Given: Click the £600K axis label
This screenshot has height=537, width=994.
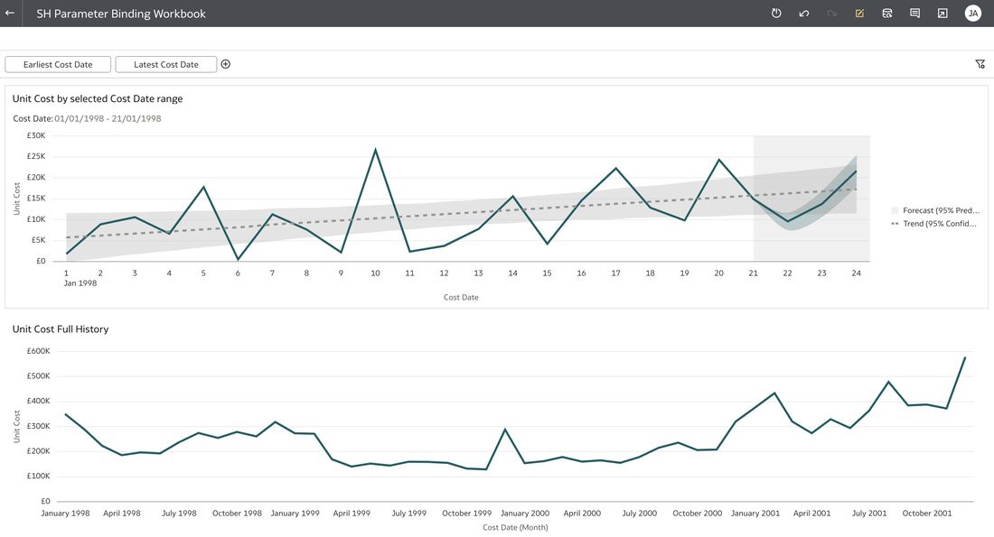Looking at the screenshot, I should [38, 351].
